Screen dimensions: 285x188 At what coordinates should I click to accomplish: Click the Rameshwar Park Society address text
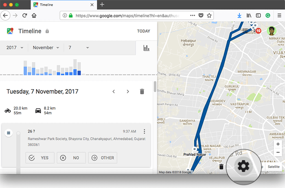(86, 142)
